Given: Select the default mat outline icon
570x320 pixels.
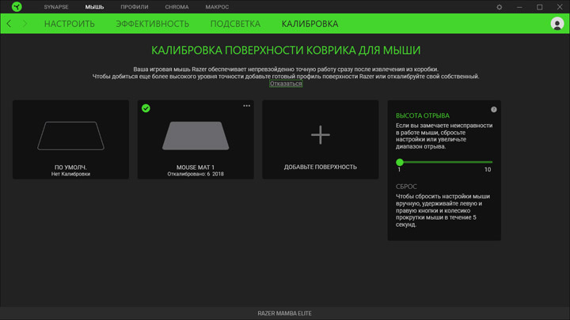Looking at the screenshot, I should pyautogui.click(x=70, y=136).
